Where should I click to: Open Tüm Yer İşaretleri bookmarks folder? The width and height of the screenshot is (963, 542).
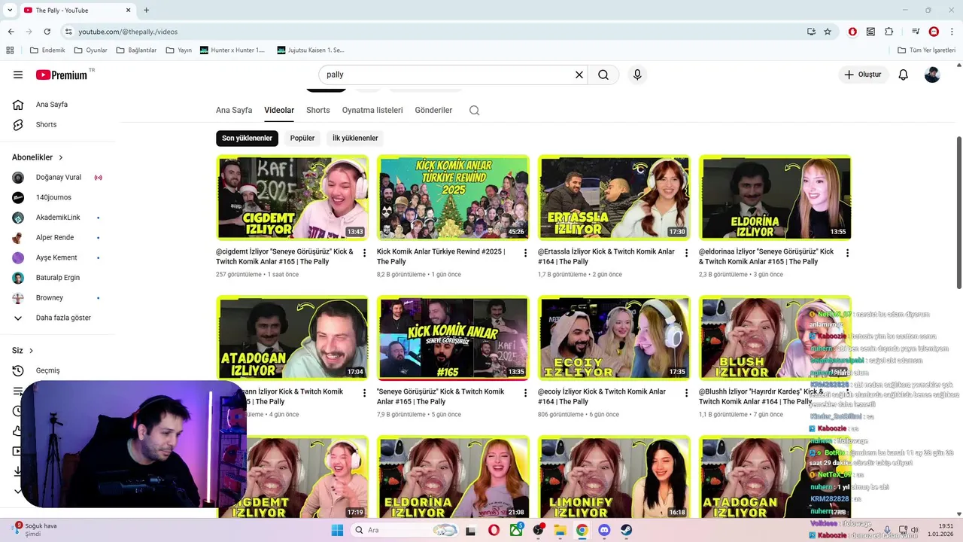[x=926, y=50]
